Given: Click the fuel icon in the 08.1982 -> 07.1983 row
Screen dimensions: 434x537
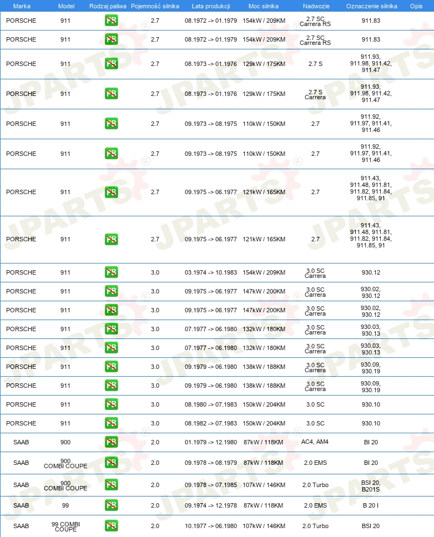Looking at the screenshot, I should tap(112, 423).
